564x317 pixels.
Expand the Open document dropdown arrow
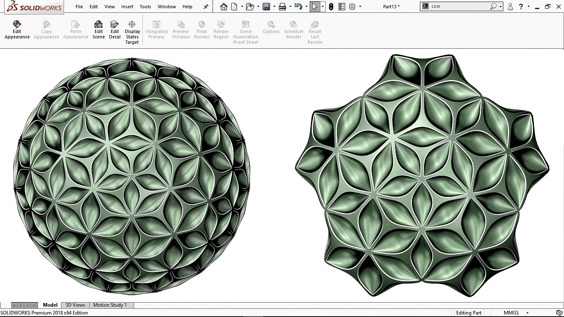click(x=258, y=7)
